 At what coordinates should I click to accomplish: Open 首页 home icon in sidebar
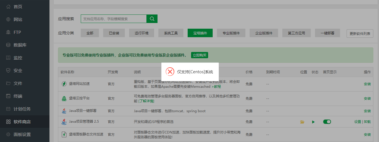pos(8,7)
